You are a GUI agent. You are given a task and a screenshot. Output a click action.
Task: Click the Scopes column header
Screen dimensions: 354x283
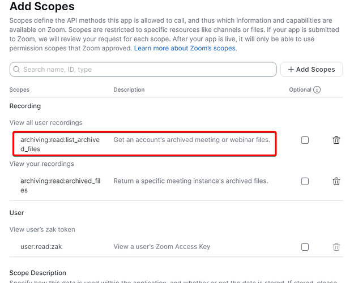tap(19, 89)
